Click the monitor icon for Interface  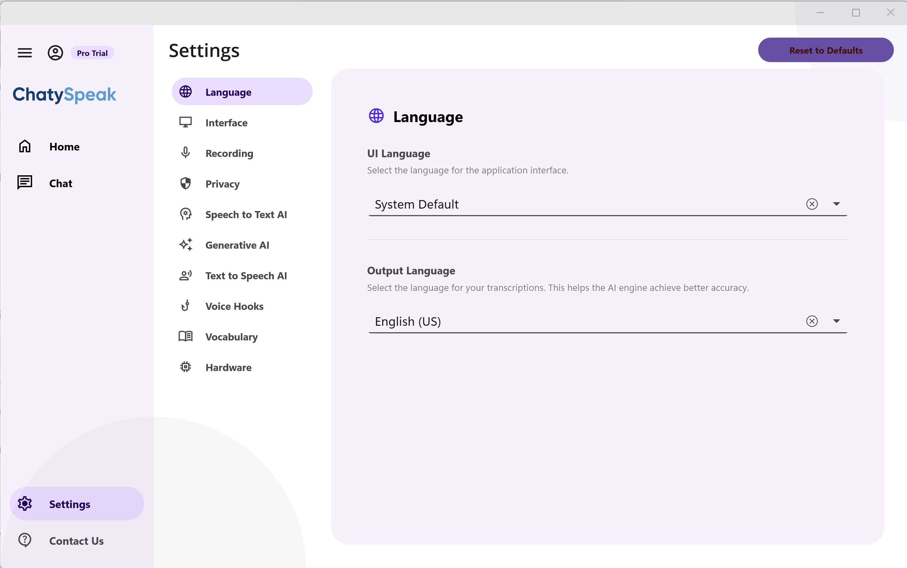coord(185,122)
